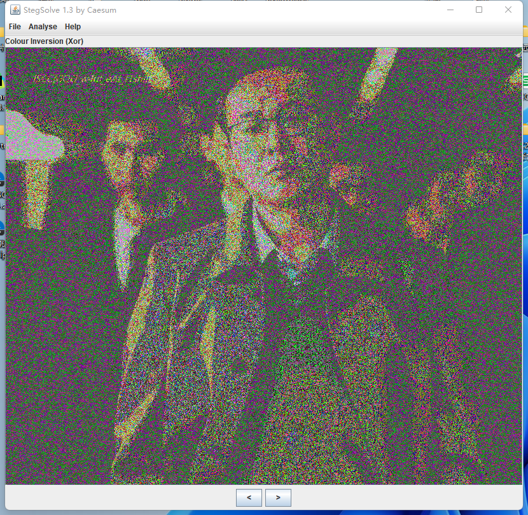Advance to the next colour plane with ">"
Screen dimensions: 528x515
point(278,498)
